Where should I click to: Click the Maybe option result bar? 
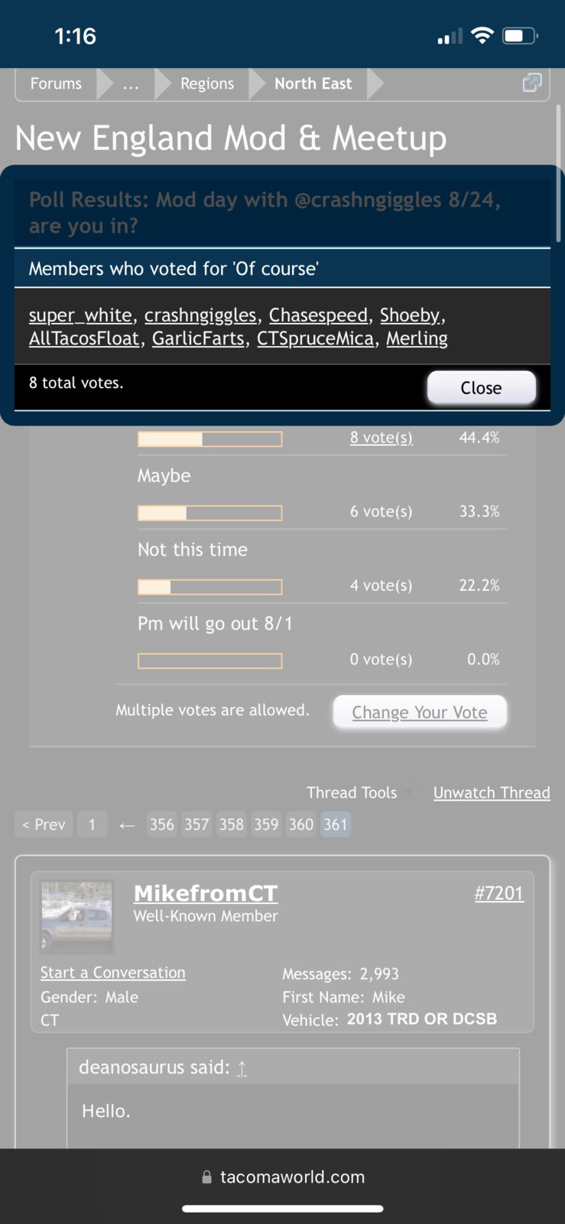tap(209, 513)
